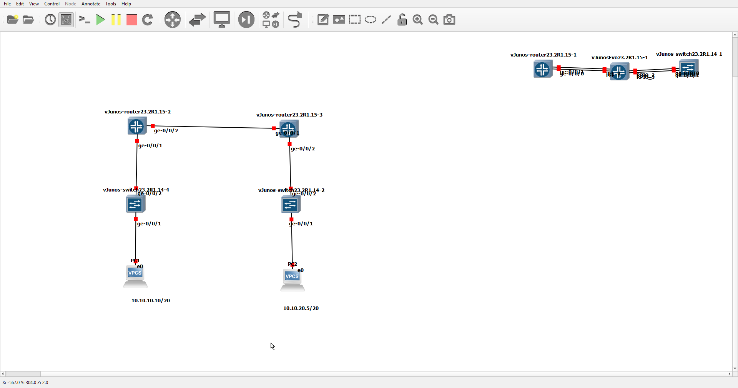Select the line drawing tool

pyautogui.click(x=386, y=20)
